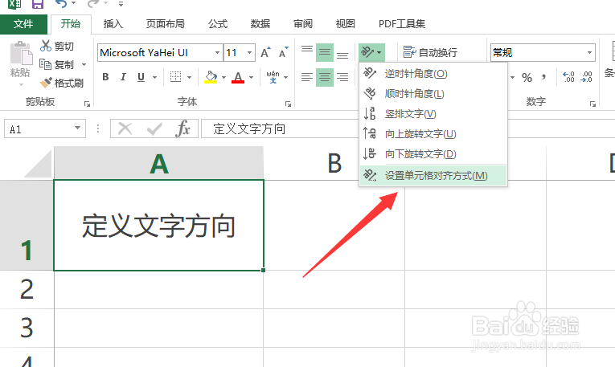Select 向上旋转文字(U) menu item
This screenshot has height=367, width=615.
click(x=433, y=133)
